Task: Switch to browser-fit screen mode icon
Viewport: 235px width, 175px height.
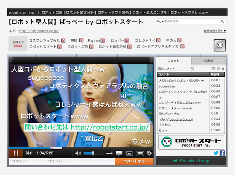Action: [129, 153]
